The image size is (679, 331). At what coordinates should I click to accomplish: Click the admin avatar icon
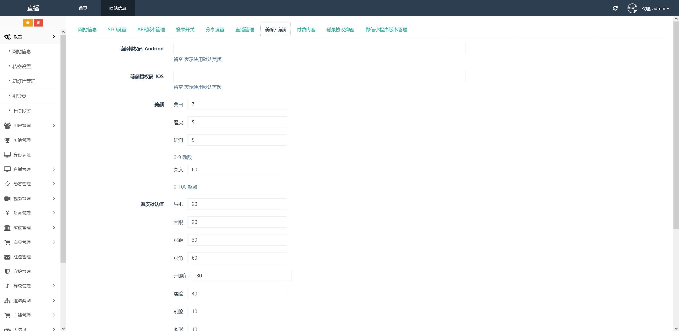[632, 8]
